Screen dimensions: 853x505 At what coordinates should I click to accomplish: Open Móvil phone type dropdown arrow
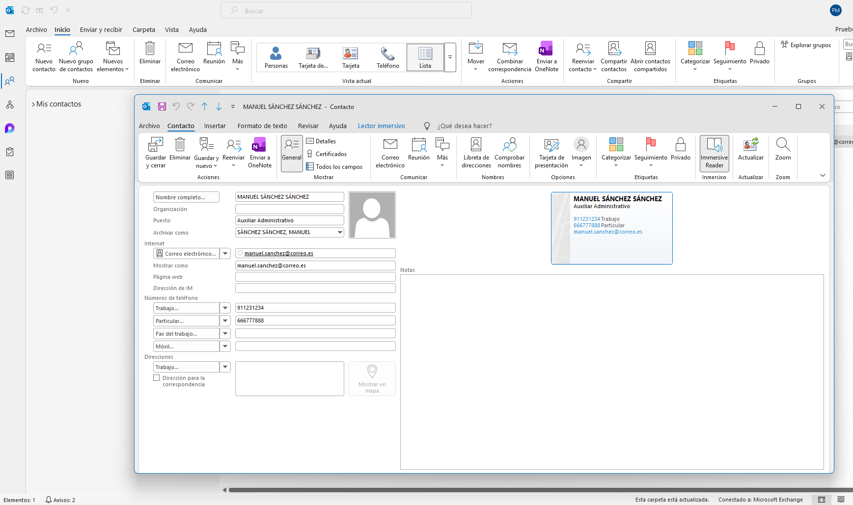tap(225, 346)
